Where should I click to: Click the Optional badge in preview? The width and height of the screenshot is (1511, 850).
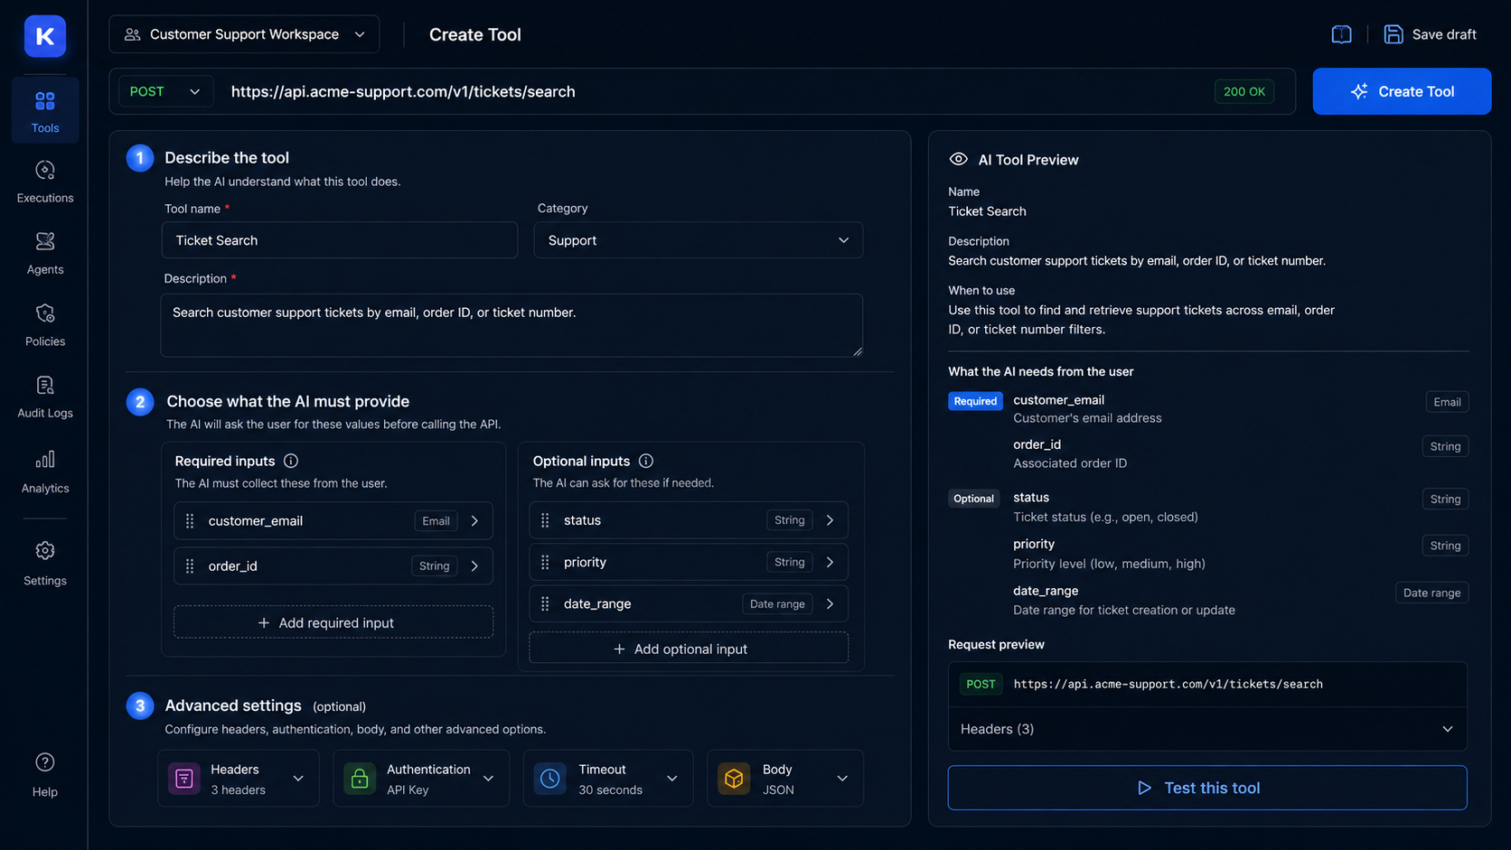coord(973,499)
